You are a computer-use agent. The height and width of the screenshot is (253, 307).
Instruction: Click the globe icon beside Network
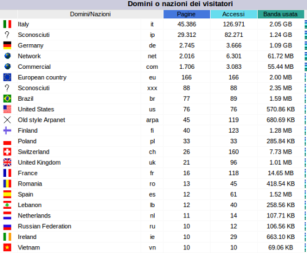(7, 56)
